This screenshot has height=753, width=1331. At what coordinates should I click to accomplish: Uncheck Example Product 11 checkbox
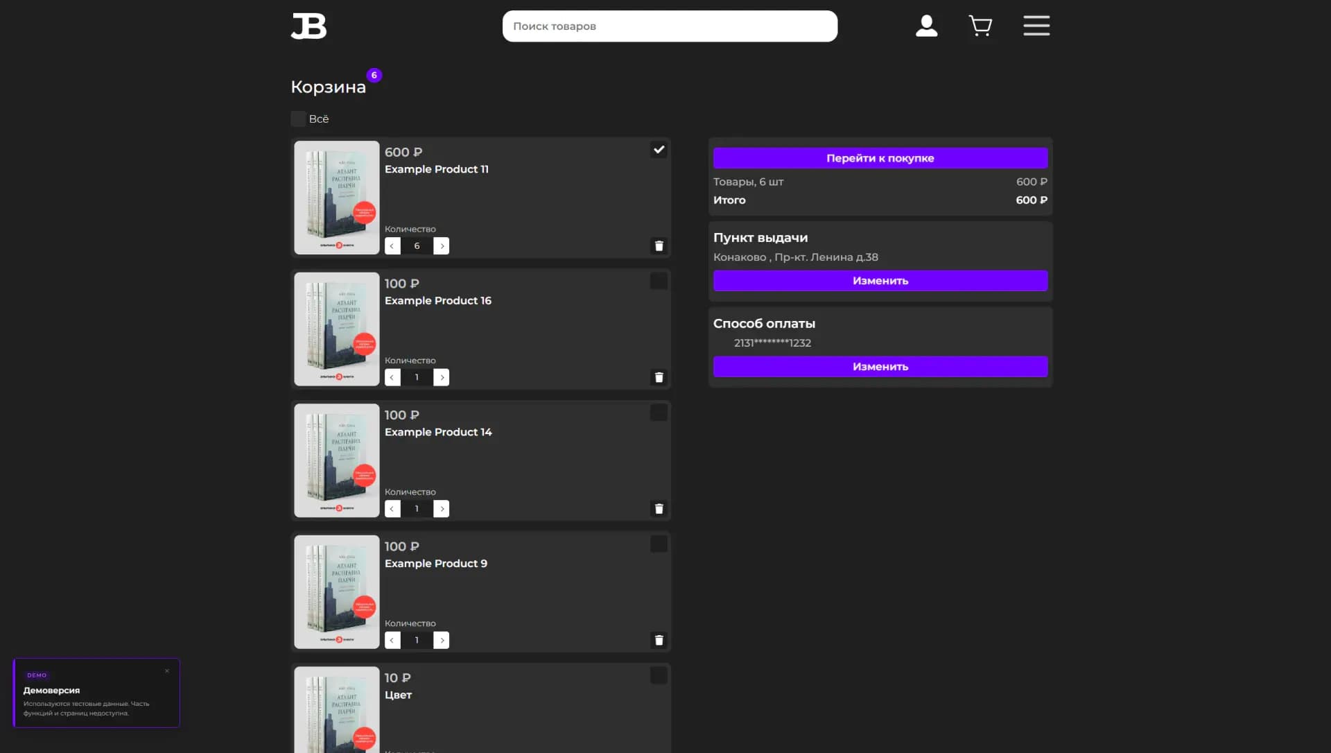click(x=659, y=150)
